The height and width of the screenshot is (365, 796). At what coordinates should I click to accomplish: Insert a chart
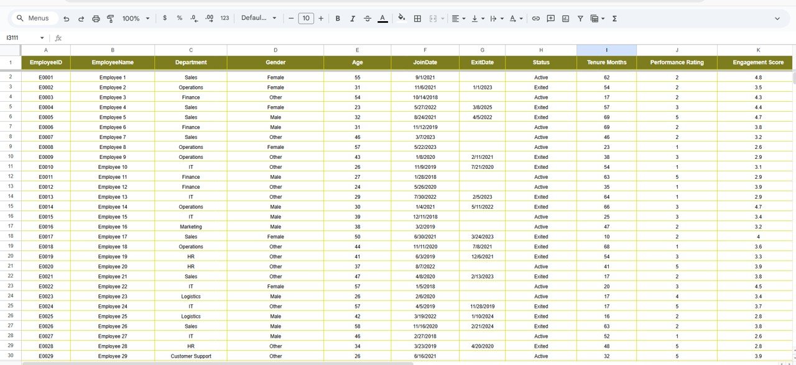coord(565,19)
